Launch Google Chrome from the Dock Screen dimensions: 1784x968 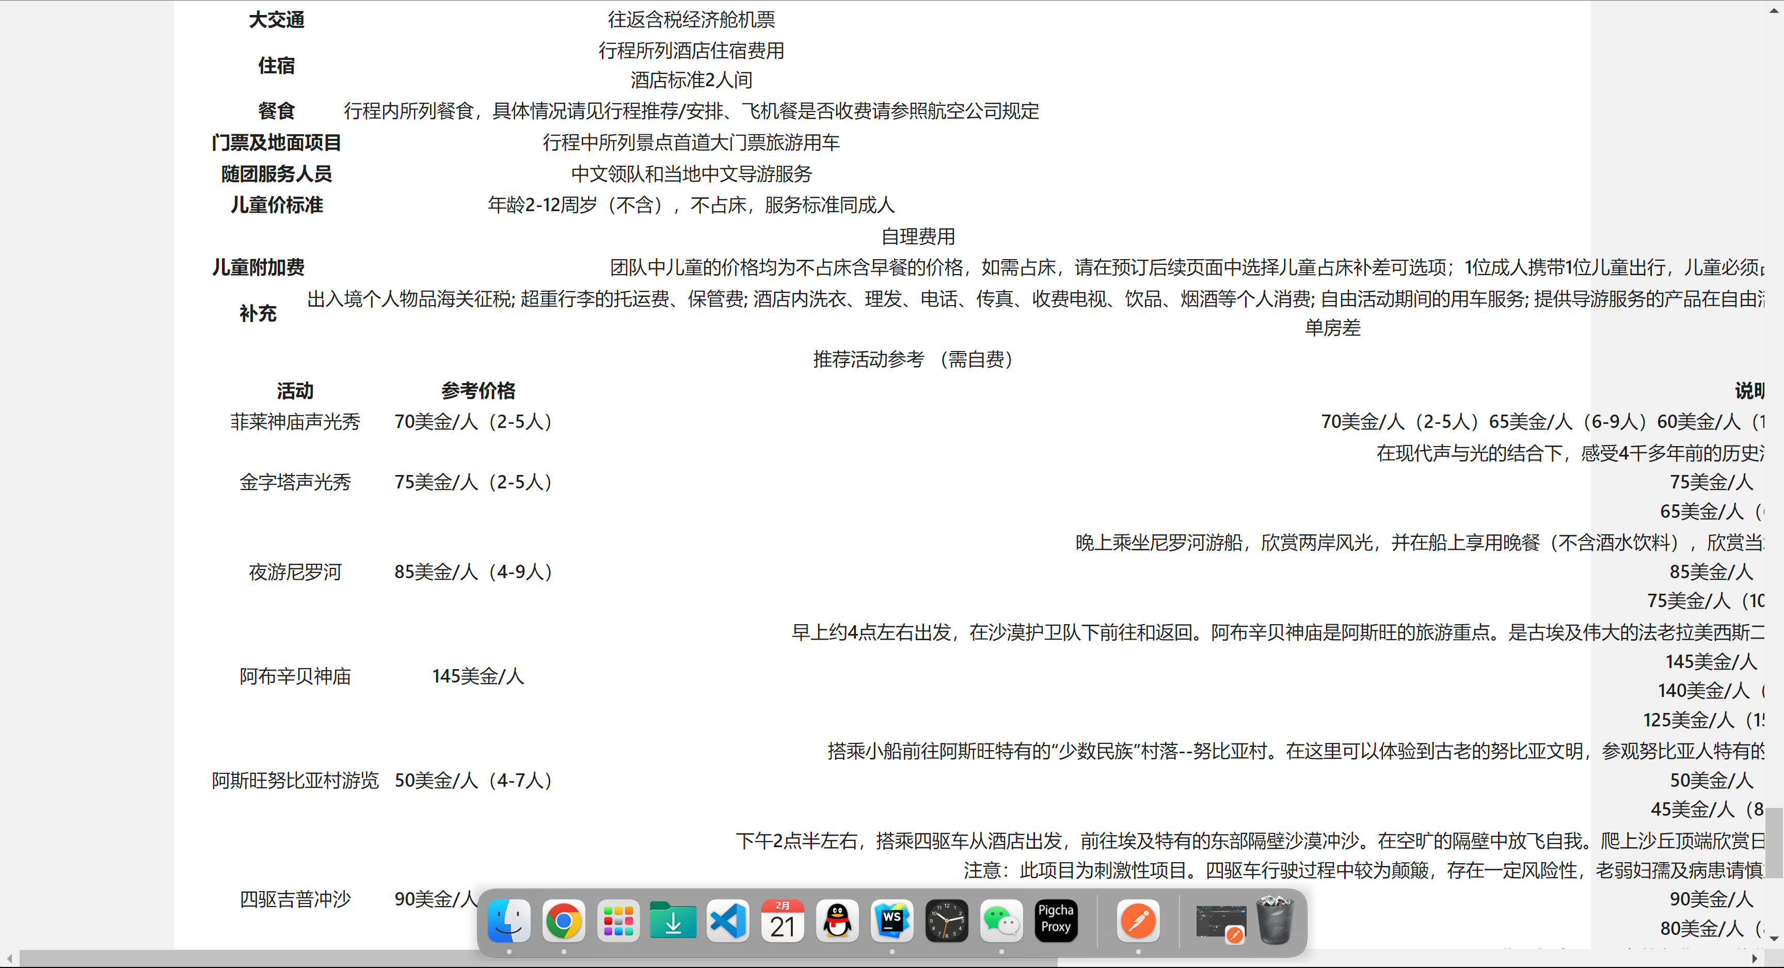coord(564,920)
